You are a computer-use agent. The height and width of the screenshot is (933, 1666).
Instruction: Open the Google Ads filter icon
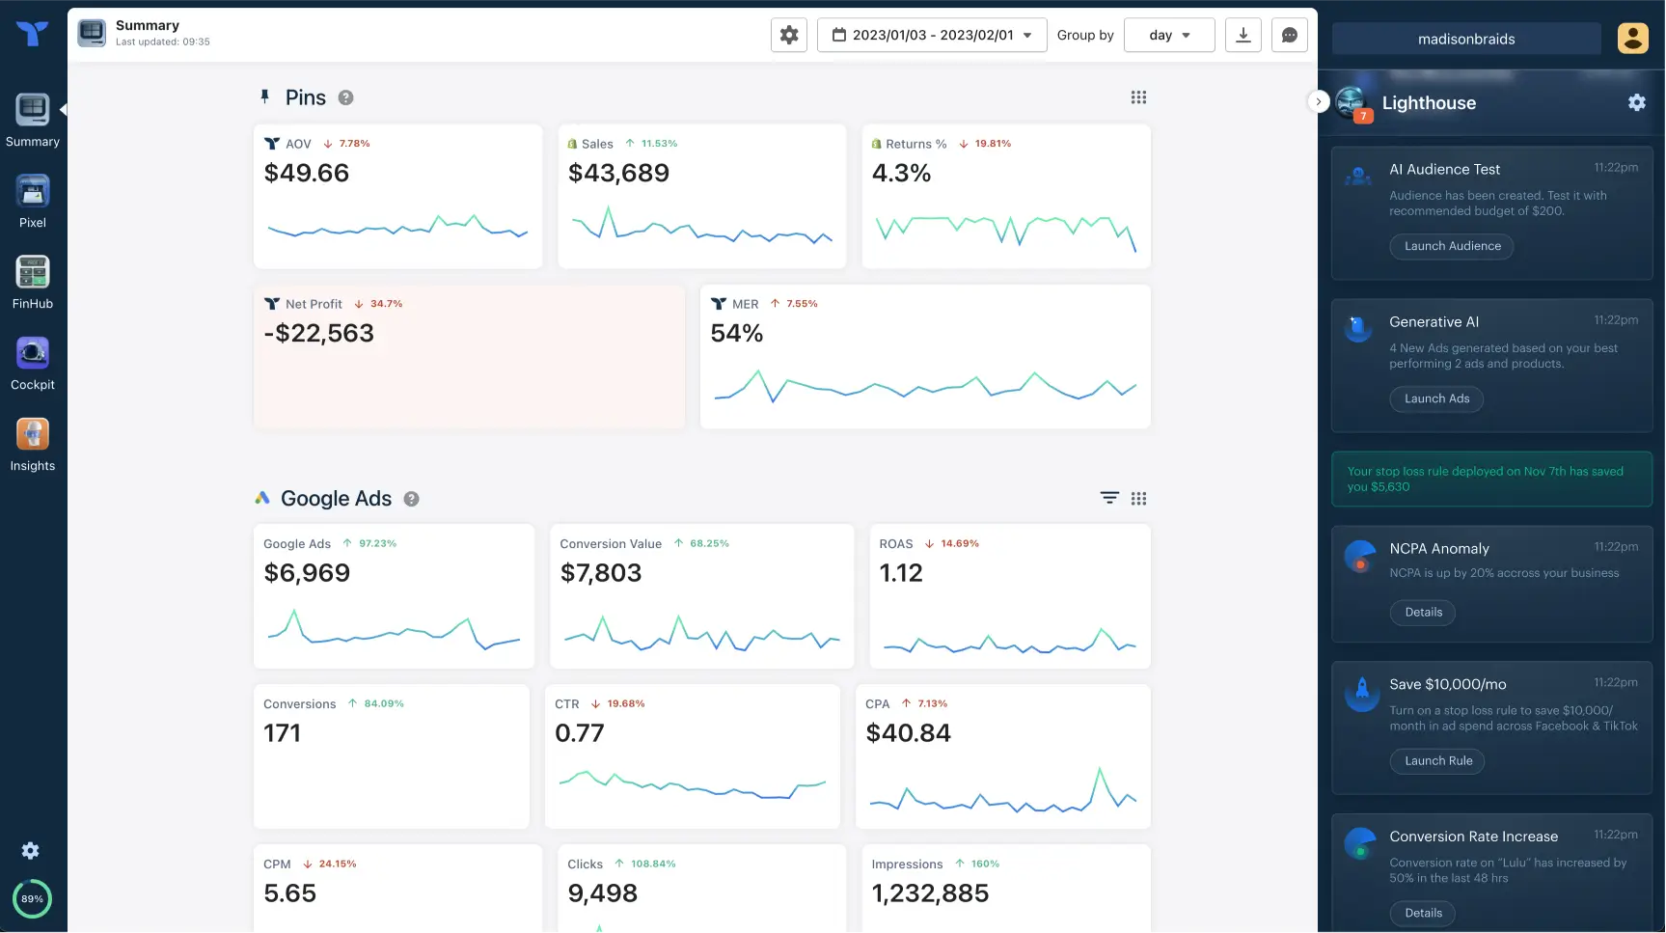(1109, 498)
